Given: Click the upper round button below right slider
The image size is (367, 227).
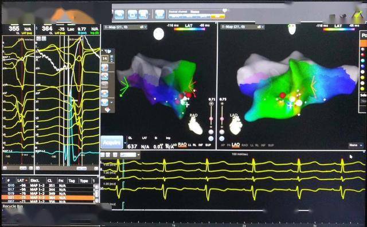Looking at the screenshot, I should 222,132.
